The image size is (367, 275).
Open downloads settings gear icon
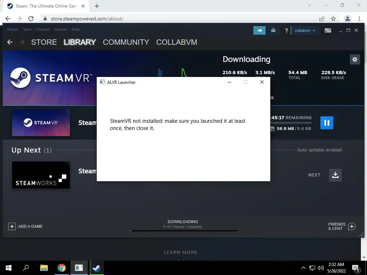point(354,59)
